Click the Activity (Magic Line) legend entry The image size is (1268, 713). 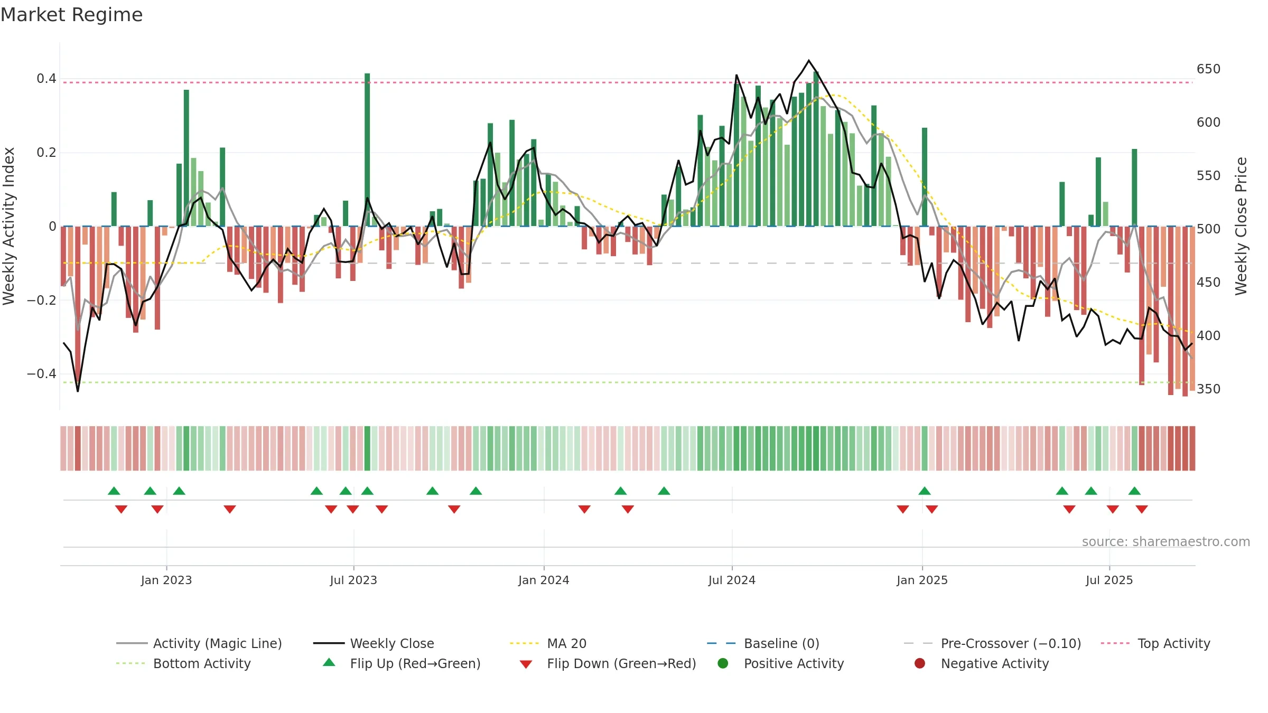199,643
